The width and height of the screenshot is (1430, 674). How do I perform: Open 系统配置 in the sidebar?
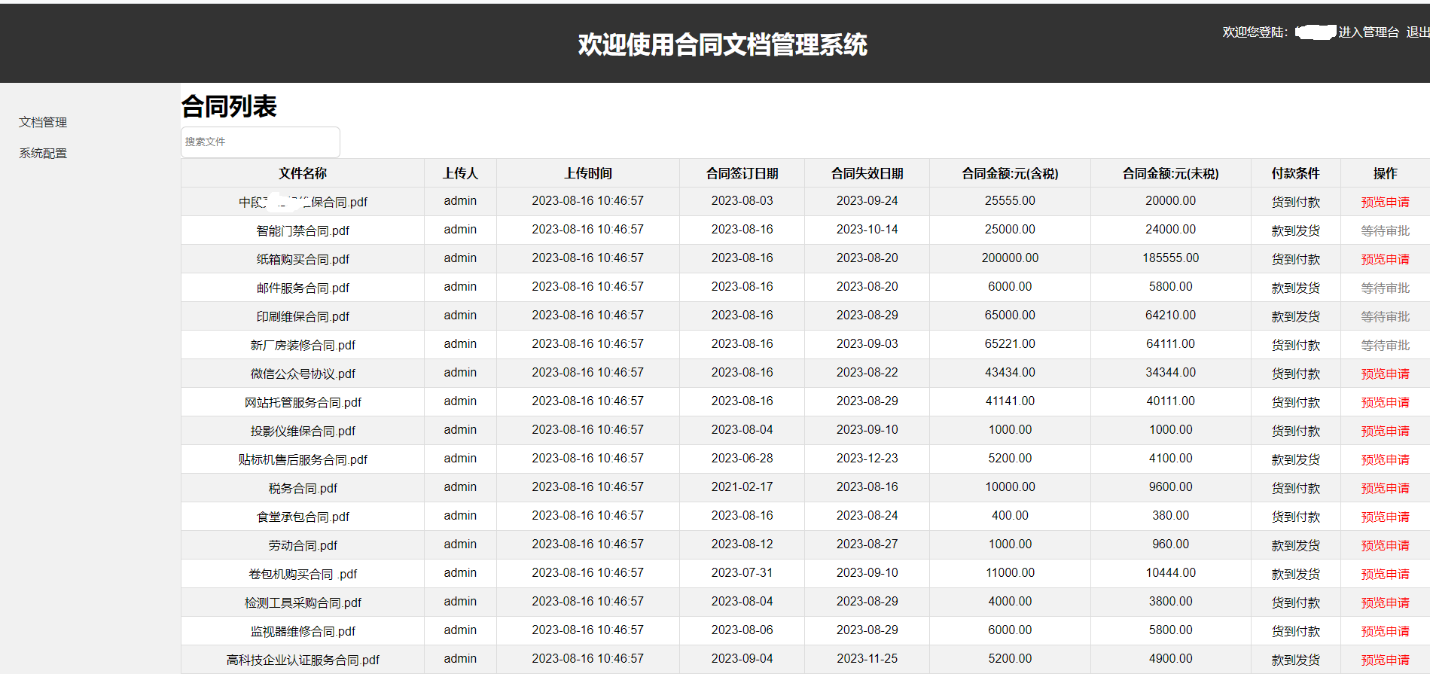pos(43,153)
